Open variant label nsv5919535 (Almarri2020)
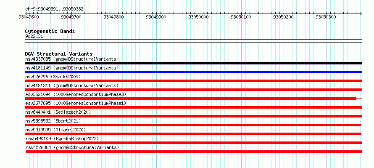Screen dimensions: 374x168 55,130
